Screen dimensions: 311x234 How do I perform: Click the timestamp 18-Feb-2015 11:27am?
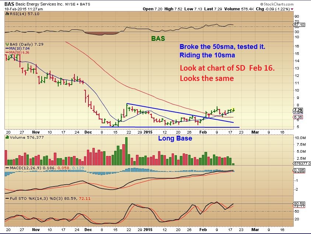[24, 9]
